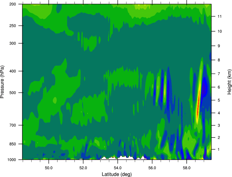
Task: Click the 11 km height label
Action: 219,16
